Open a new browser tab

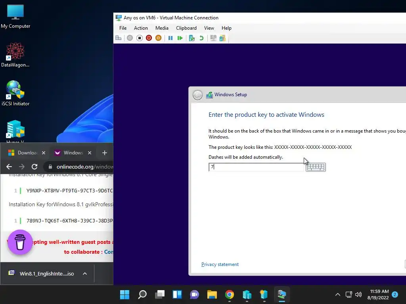pos(104,153)
